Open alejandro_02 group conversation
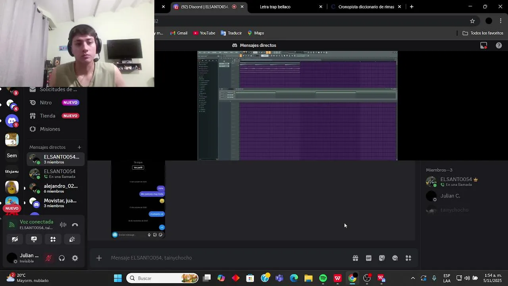 coord(56,188)
